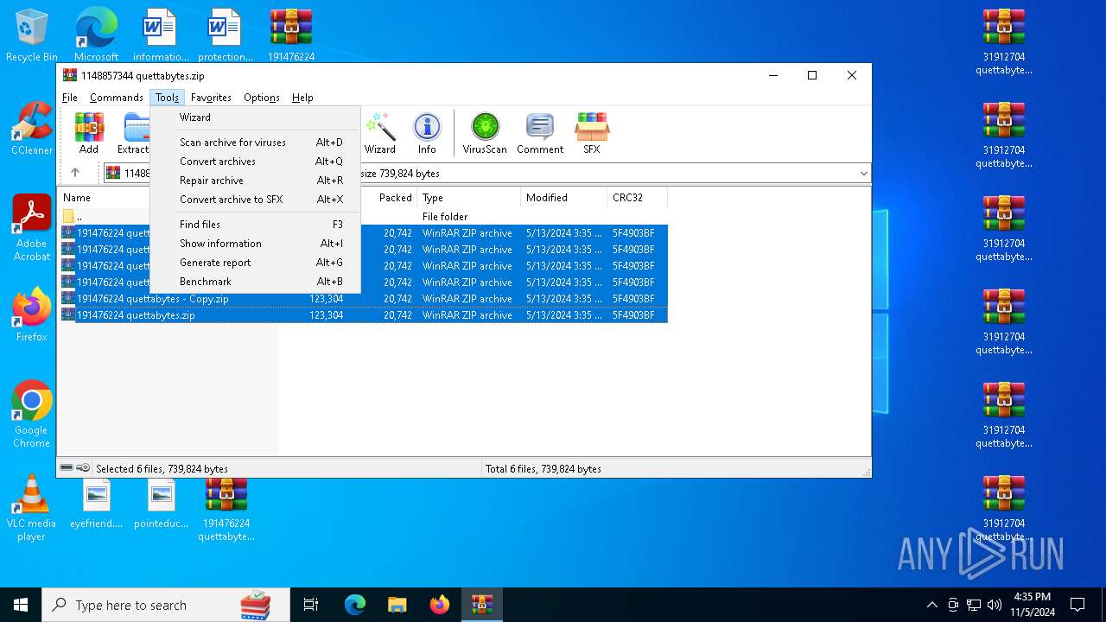Open VLC media player desktop shortcut
The height and width of the screenshot is (622, 1106).
click(x=32, y=507)
